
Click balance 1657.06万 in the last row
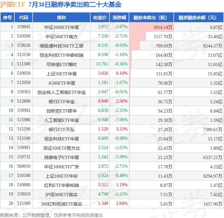click(x=213, y=204)
